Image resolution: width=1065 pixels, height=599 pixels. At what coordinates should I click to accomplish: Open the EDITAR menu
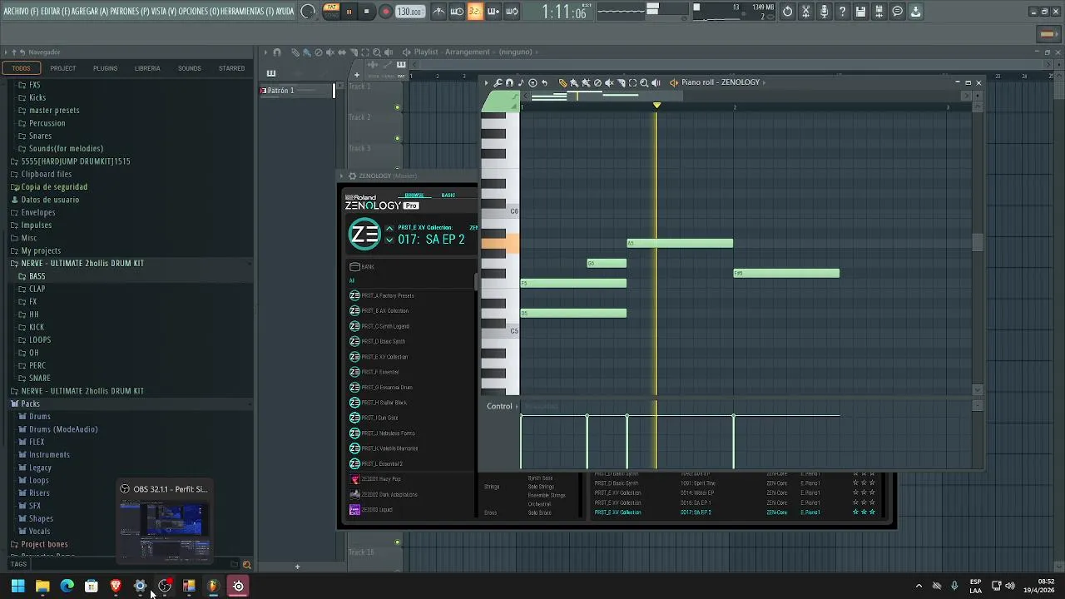tap(55, 12)
